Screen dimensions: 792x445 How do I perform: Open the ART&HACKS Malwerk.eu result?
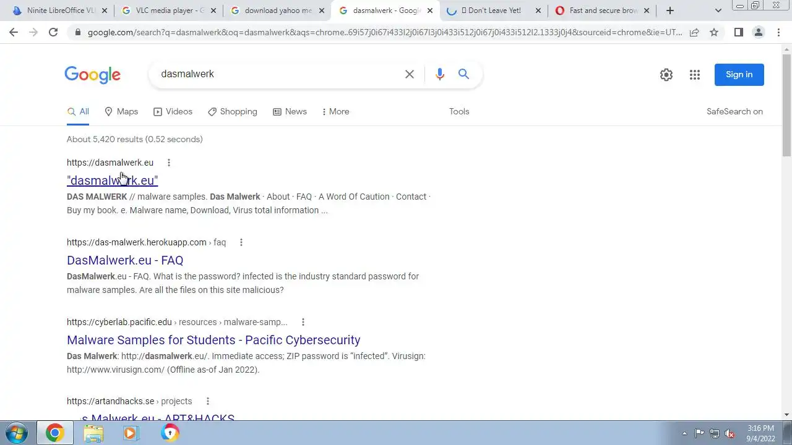click(x=158, y=418)
